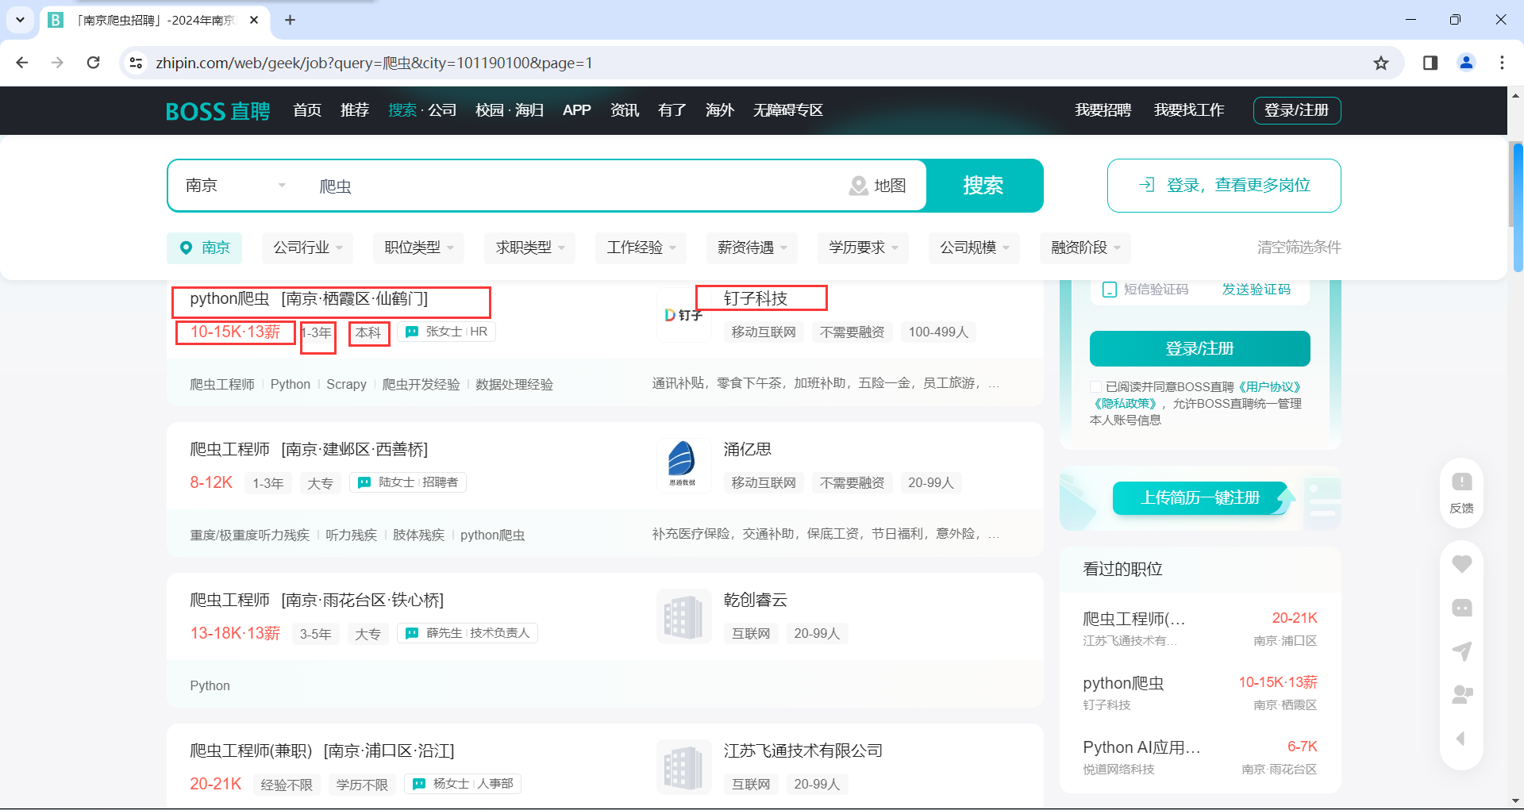Click the chat icon beside 薛先生 技术负责人

tap(412, 633)
